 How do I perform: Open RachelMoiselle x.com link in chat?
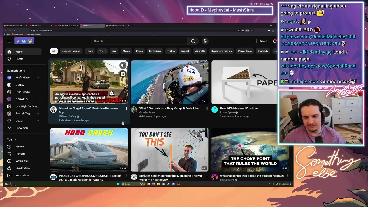(318, 40)
